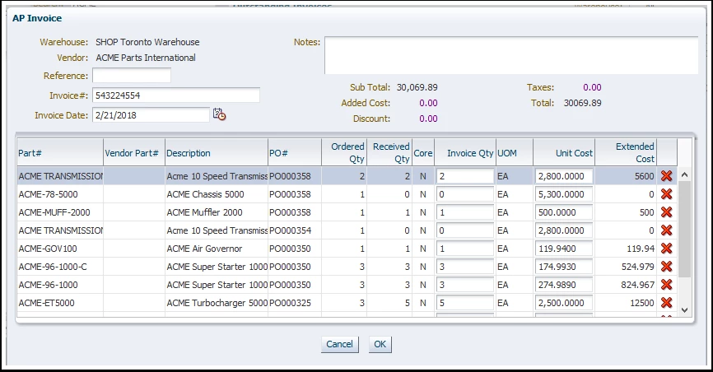Edit Unit Cost for PO000358 transmission row

pyautogui.click(x=564, y=176)
